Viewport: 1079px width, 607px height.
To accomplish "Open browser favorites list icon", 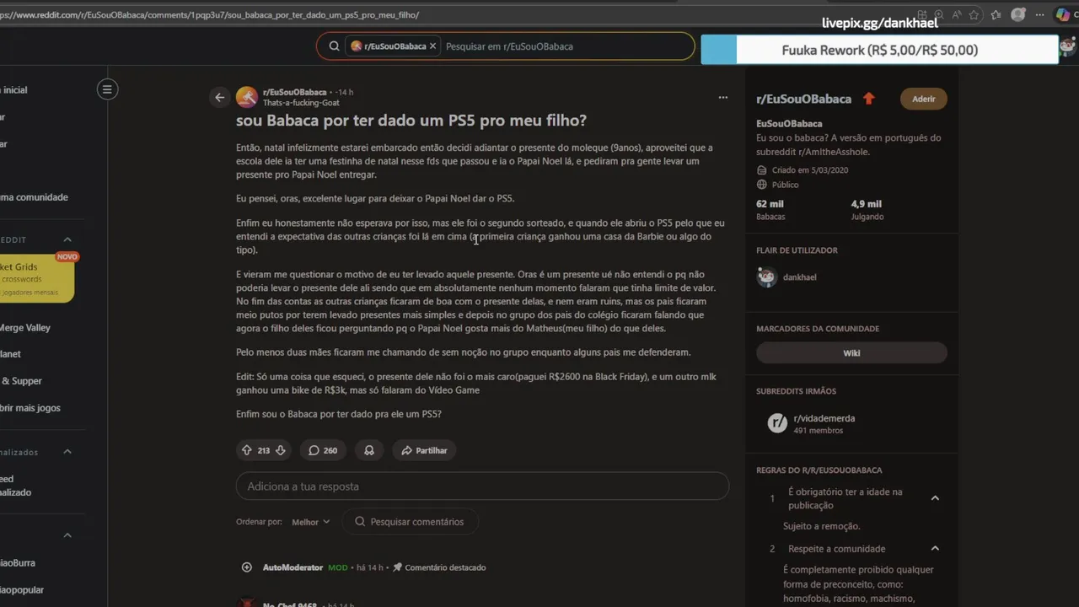I will (x=996, y=15).
